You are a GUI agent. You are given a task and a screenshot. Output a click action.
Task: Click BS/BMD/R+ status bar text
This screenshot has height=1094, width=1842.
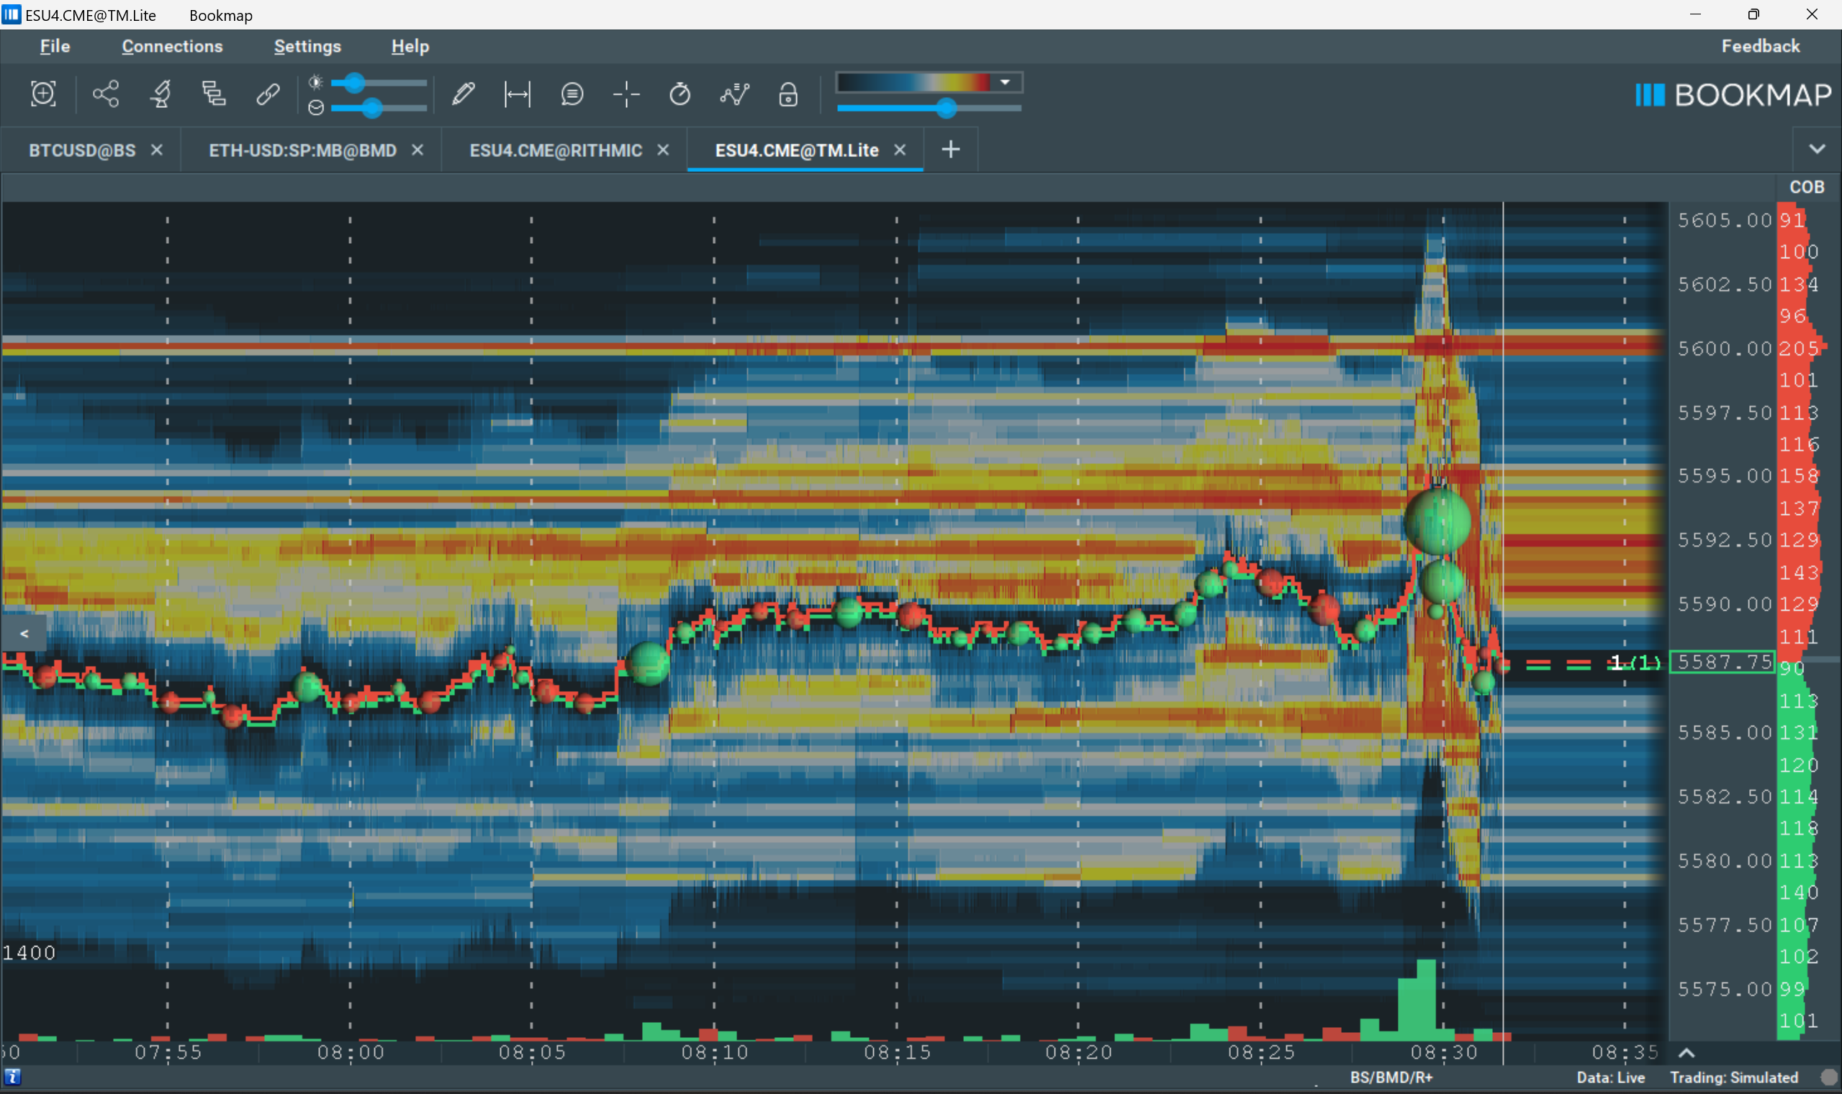point(1391,1077)
